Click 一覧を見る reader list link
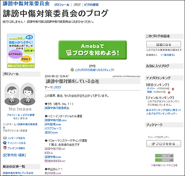Viewport: 185px width, 176px height. tap(168, 55)
